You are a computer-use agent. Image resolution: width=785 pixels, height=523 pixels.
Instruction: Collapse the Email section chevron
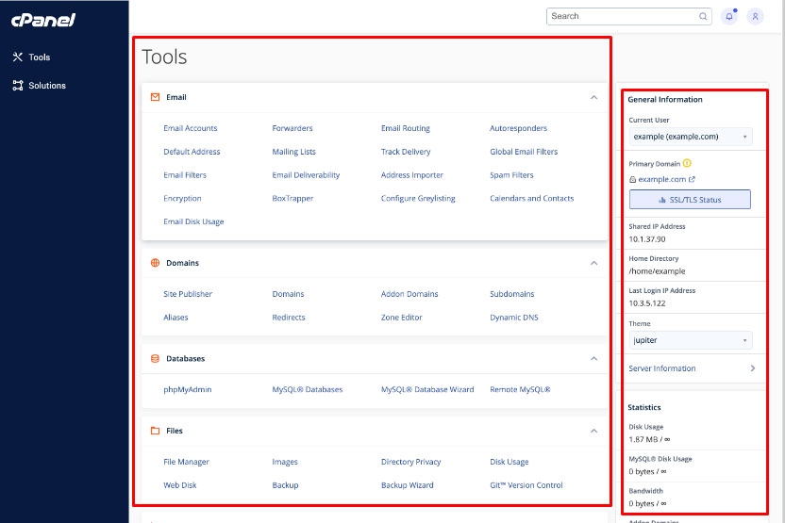point(593,97)
